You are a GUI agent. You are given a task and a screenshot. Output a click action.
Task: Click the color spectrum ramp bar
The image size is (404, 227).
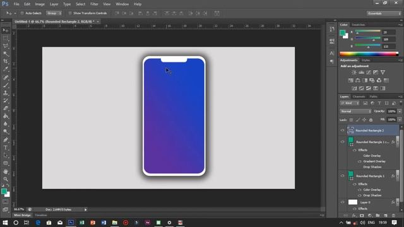coord(369,54)
